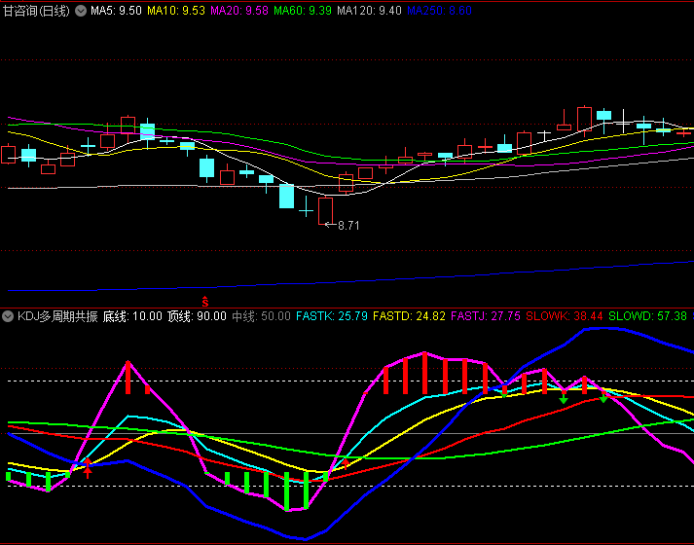Click the 顶线 90.00 parameter label

[197, 316]
